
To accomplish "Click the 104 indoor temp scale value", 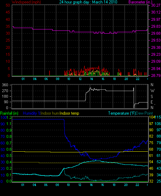I will (x=152, y=117).
